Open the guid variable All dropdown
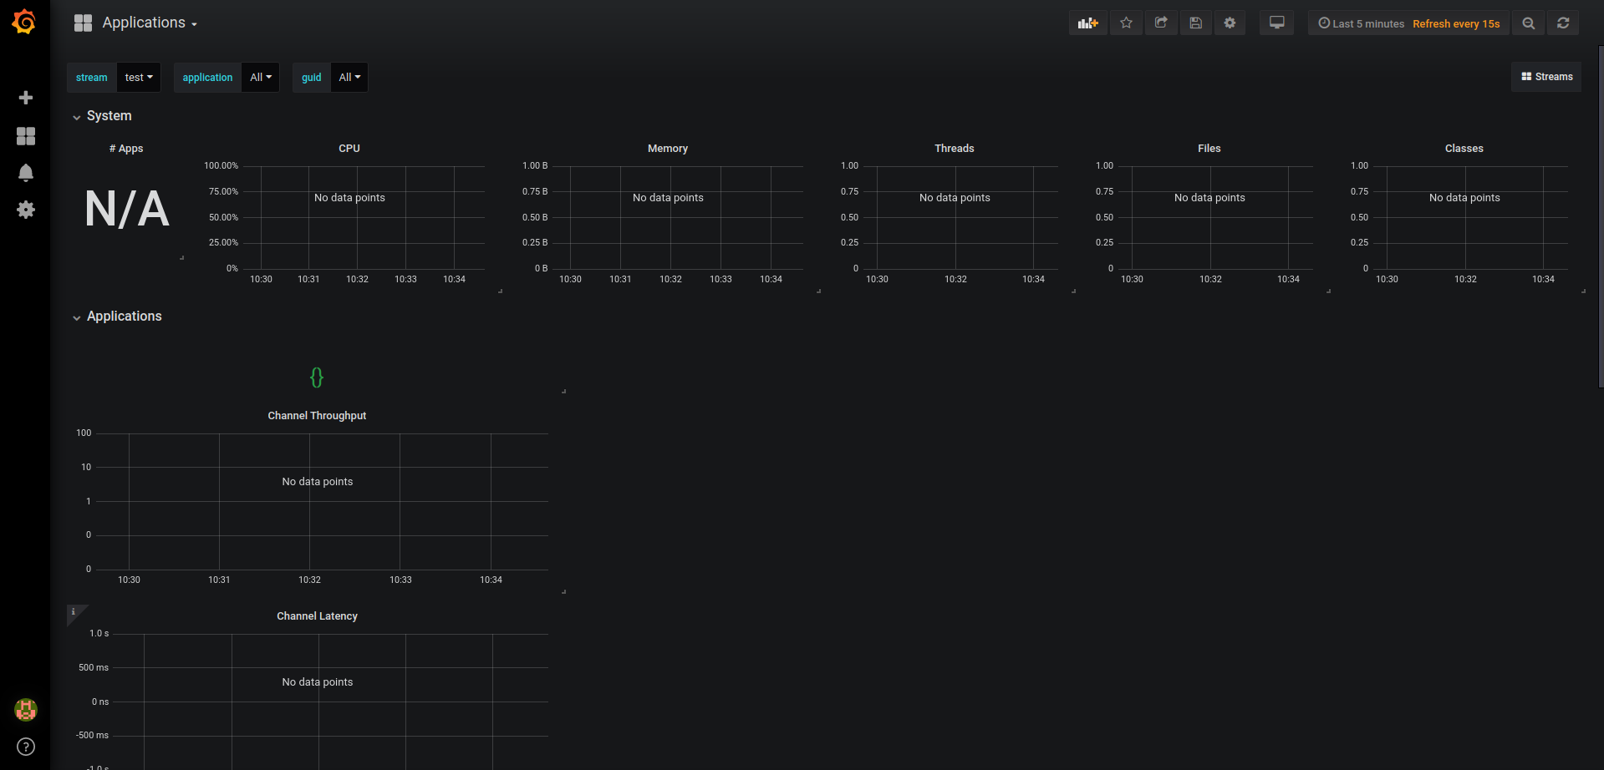Viewport: 1604px width, 770px height. point(349,77)
